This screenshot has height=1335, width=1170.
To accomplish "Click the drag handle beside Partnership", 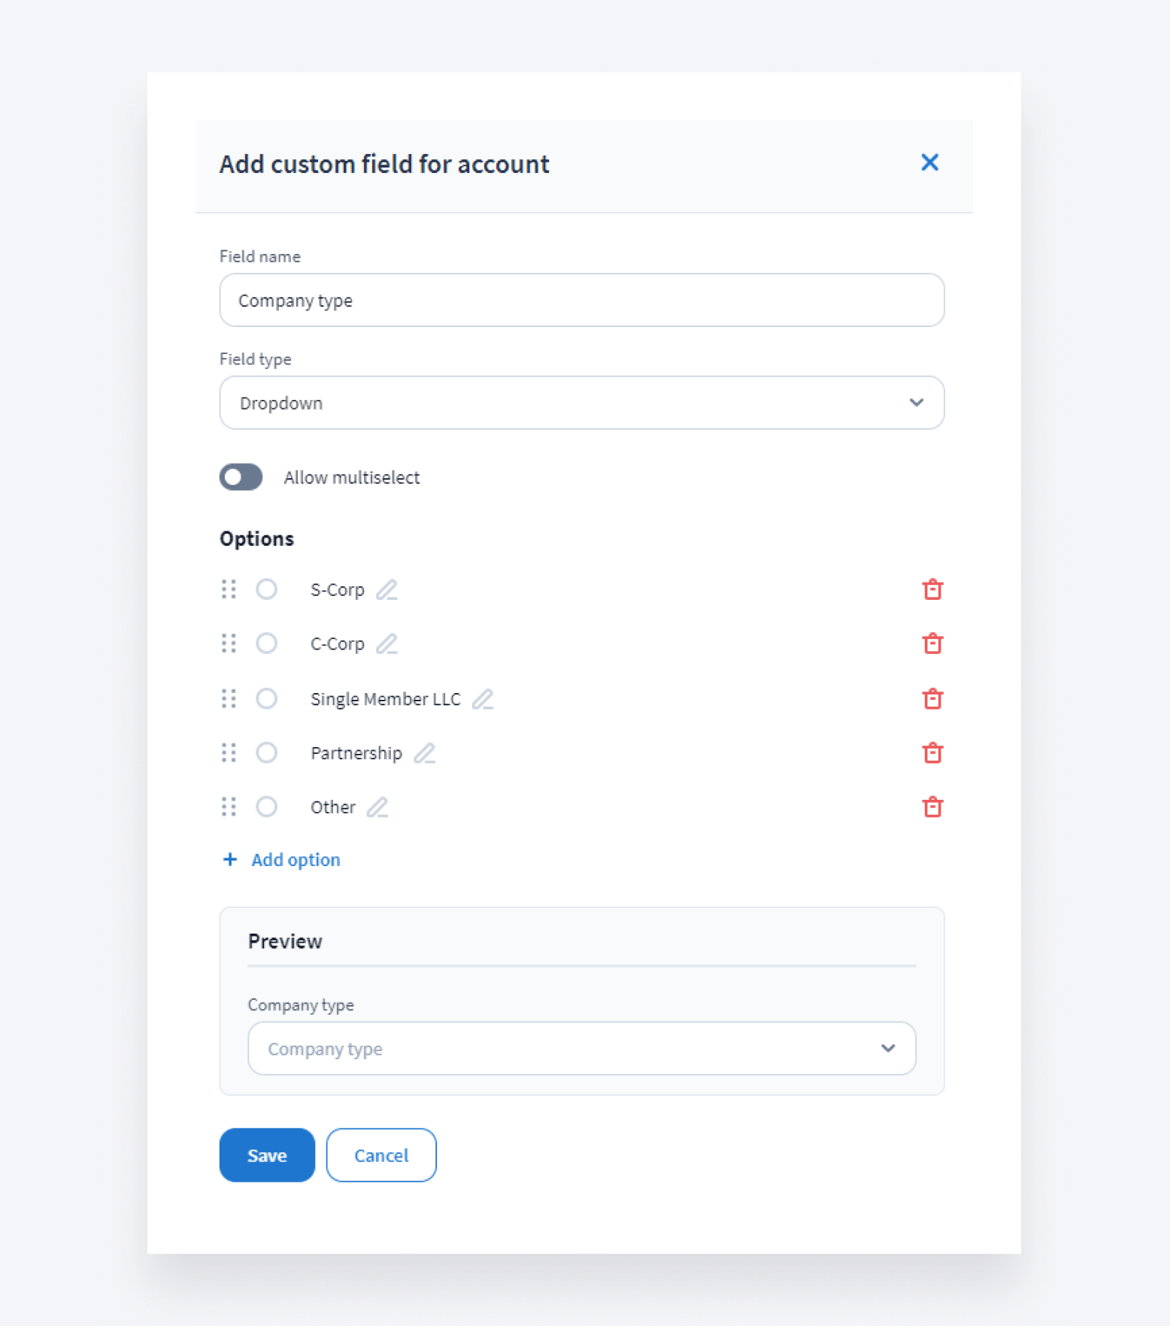I will click(x=229, y=753).
